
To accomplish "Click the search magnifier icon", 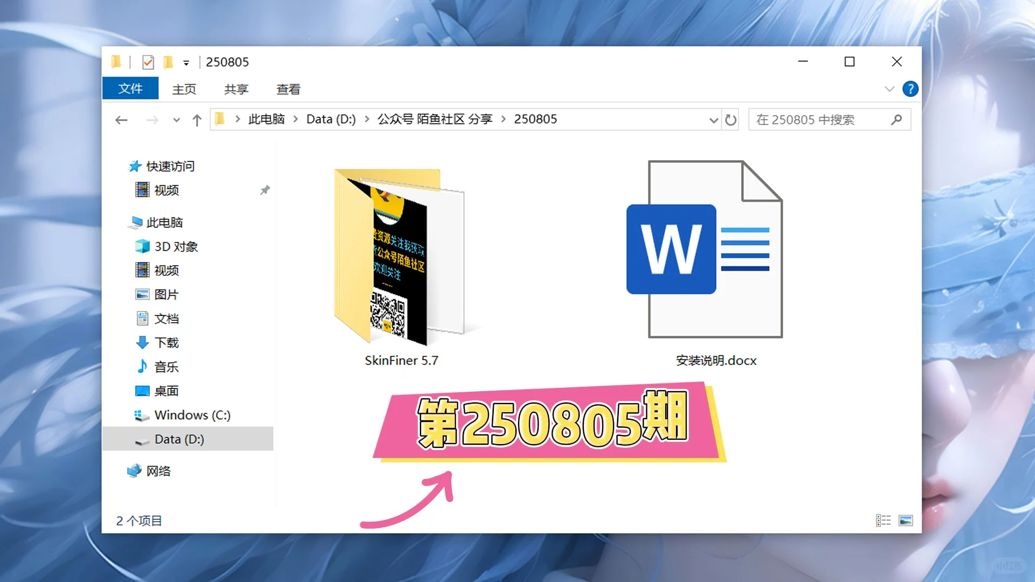I will (x=896, y=119).
